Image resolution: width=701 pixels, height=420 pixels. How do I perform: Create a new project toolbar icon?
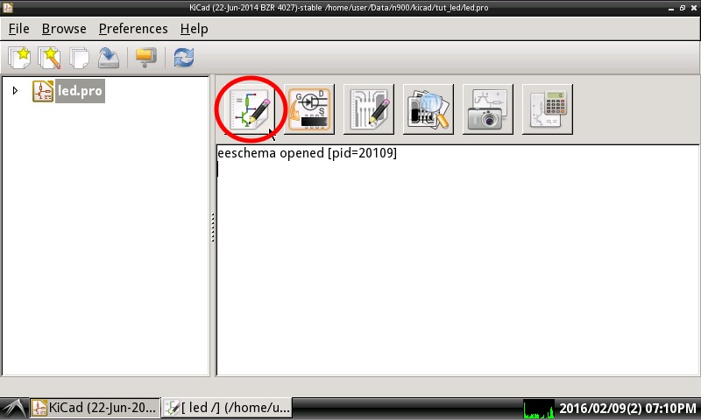pyautogui.click(x=19, y=58)
